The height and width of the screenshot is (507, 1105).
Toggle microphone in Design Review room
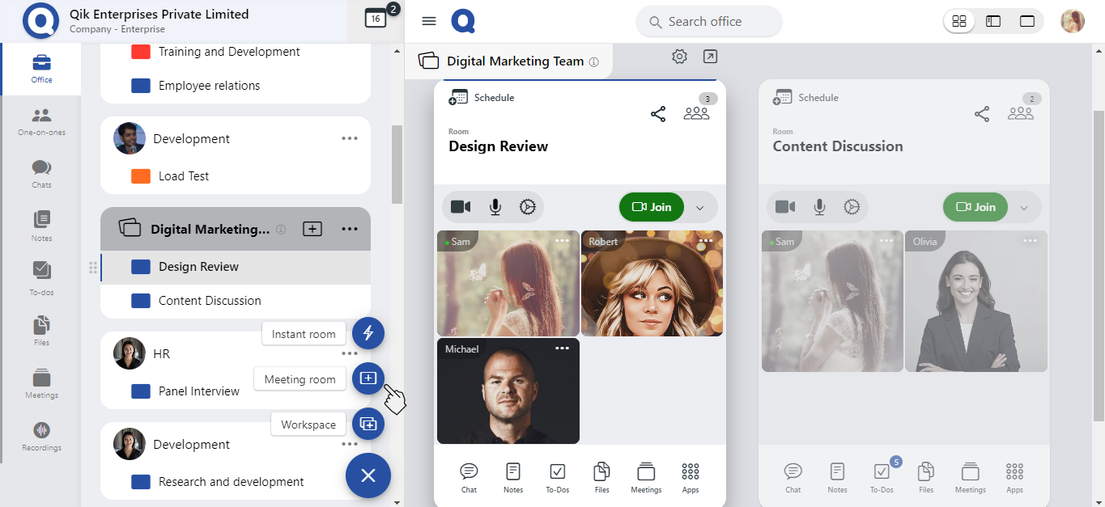495,207
